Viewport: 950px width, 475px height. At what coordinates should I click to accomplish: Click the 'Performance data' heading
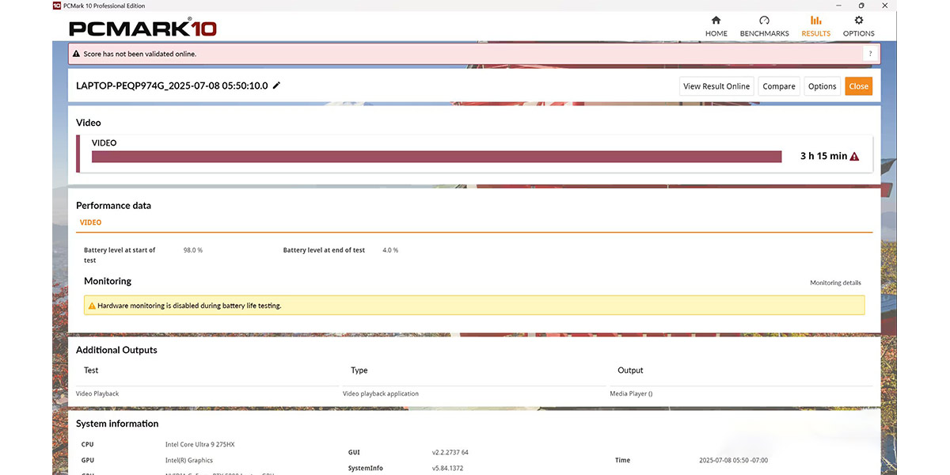pyautogui.click(x=113, y=206)
